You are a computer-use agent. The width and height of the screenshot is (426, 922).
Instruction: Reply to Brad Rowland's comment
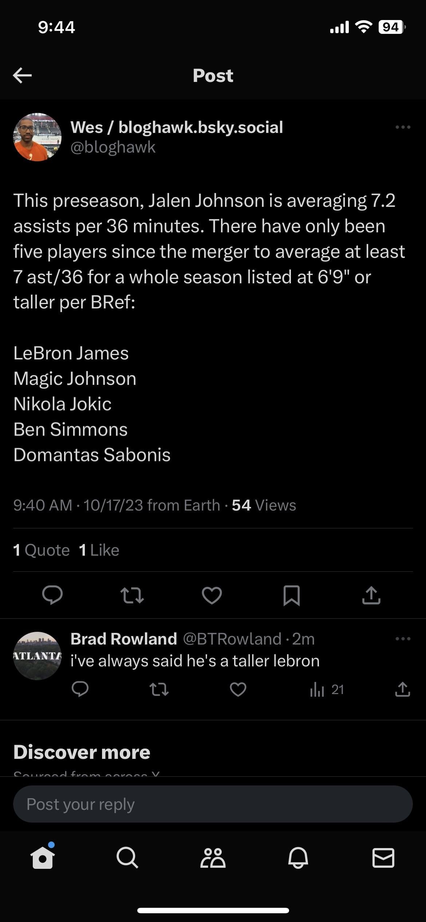pos(80,689)
